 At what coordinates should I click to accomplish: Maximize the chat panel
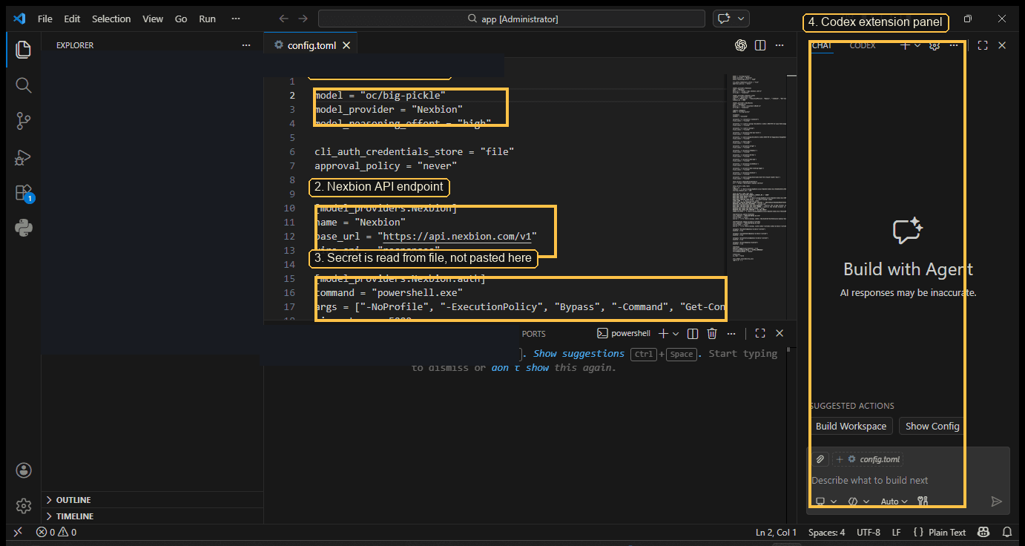[983, 45]
